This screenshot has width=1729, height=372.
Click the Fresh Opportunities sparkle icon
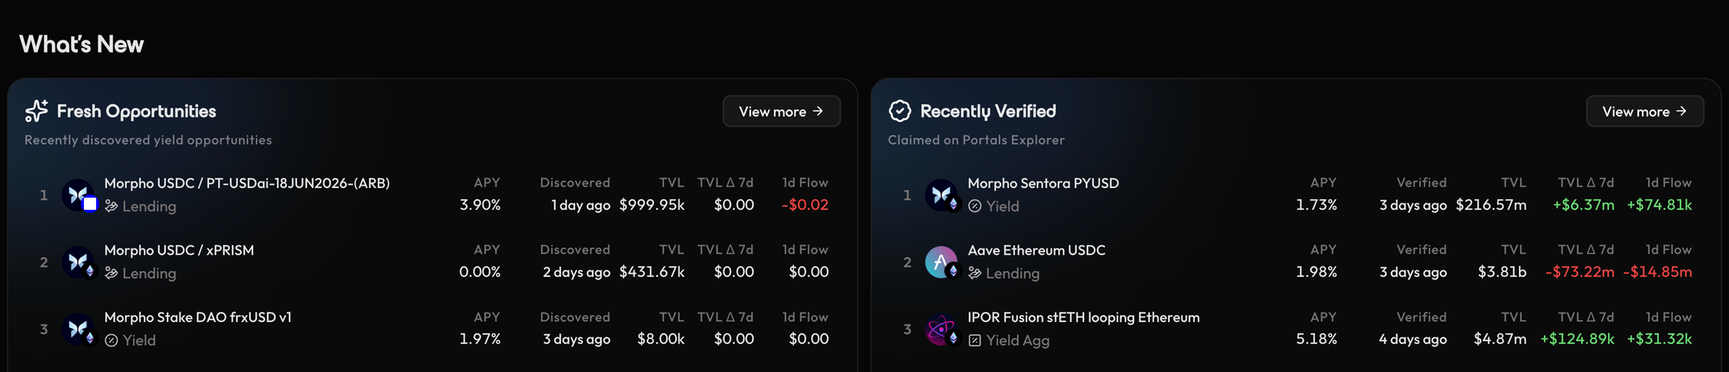tap(36, 111)
